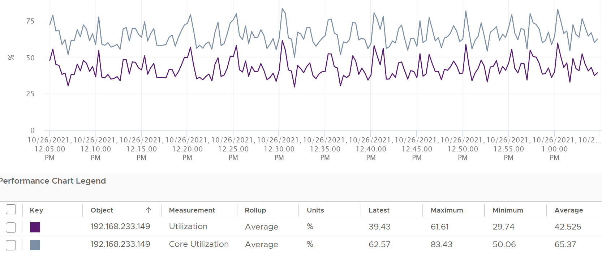Click the 12:20:00 PM time axis label
Viewport: 602px width, 253px height.
click(187, 149)
